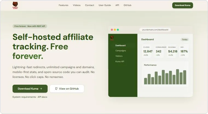Click the large Download Kuma hero button

[x=30, y=89]
